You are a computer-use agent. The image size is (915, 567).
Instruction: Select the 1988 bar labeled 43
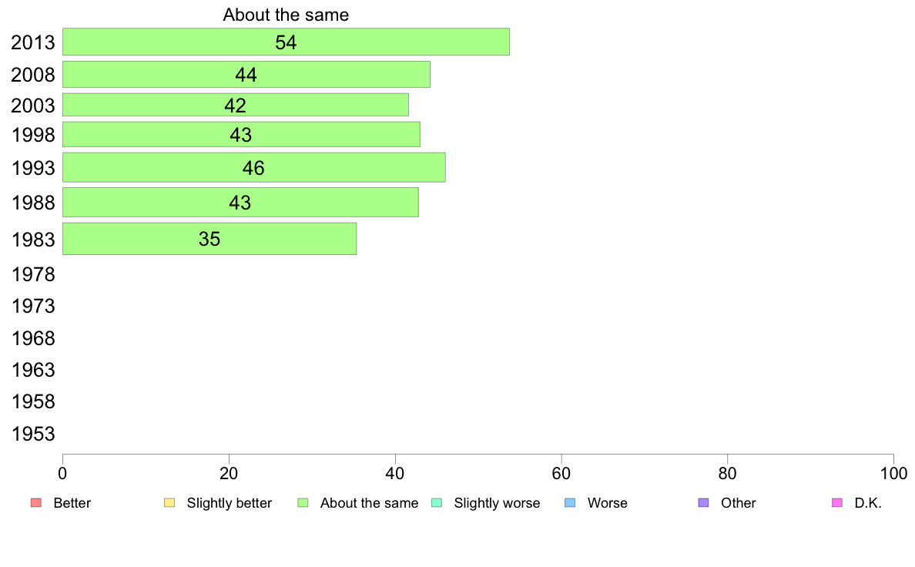pos(240,202)
